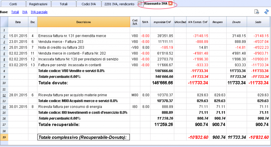The height and width of the screenshot is (147, 271).
Task: Select the Base view
Action: tap(4, 12)
